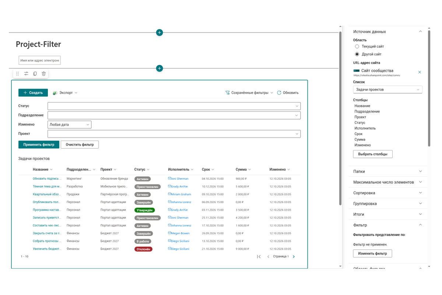Open the Статус filter dropdown

(x=174, y=106)
